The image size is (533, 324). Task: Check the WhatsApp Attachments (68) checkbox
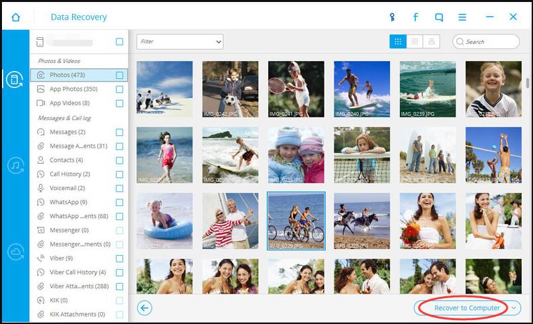pos(119,217)
